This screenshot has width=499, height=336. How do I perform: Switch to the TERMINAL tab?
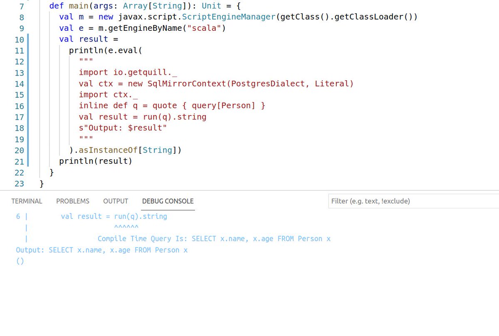[27, 201]
